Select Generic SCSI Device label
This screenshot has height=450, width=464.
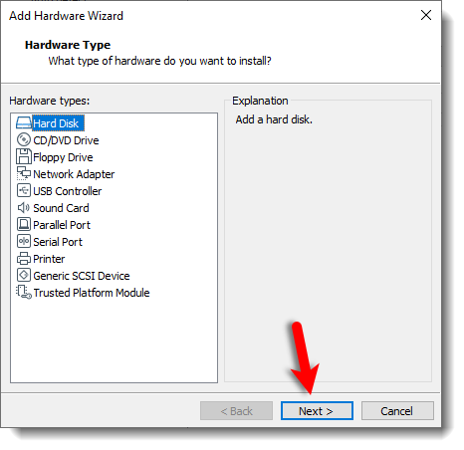pyautogui.click(x=82, y=276)
